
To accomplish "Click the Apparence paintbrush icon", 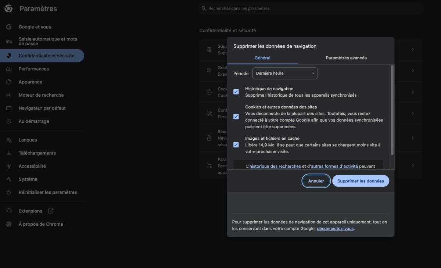I will (x=8, y=82).
